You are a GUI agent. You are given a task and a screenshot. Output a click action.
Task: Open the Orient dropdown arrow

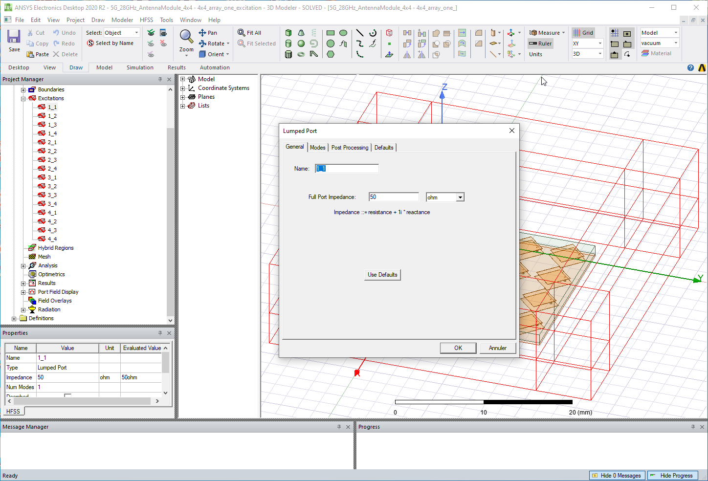(227, 54)
